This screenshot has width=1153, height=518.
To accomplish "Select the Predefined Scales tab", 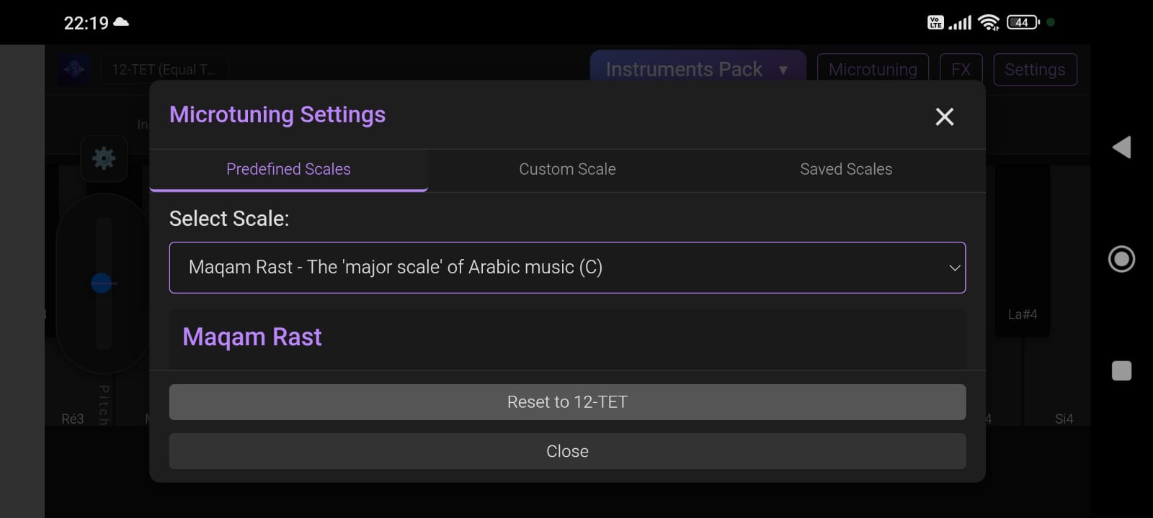I will (x=288, y=169).
